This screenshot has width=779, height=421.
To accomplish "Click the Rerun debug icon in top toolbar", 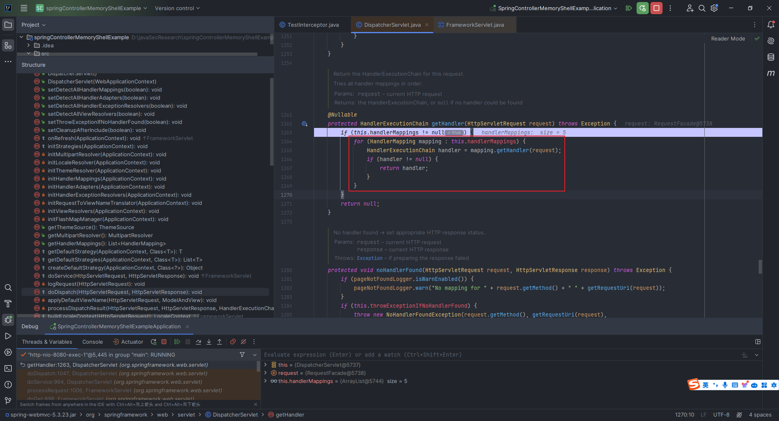I will coord(643,8).
